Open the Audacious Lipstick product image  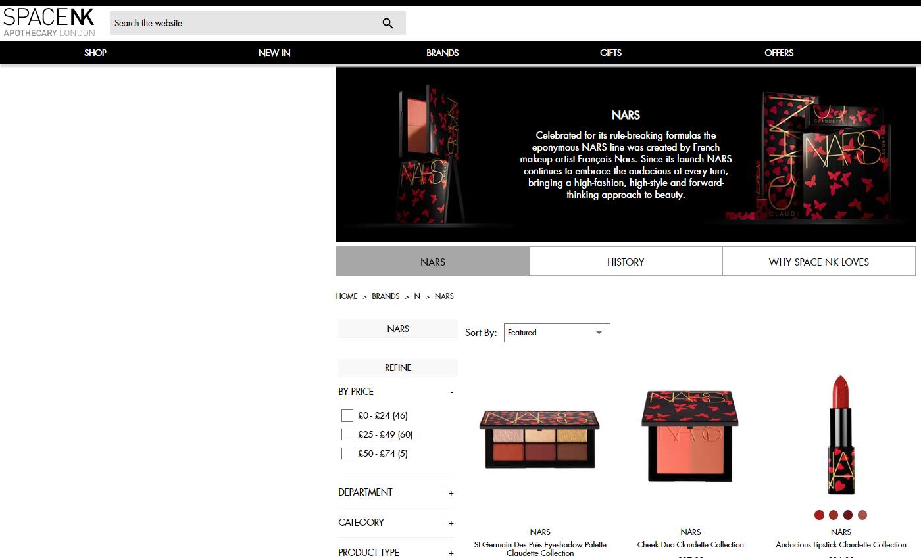841,435
